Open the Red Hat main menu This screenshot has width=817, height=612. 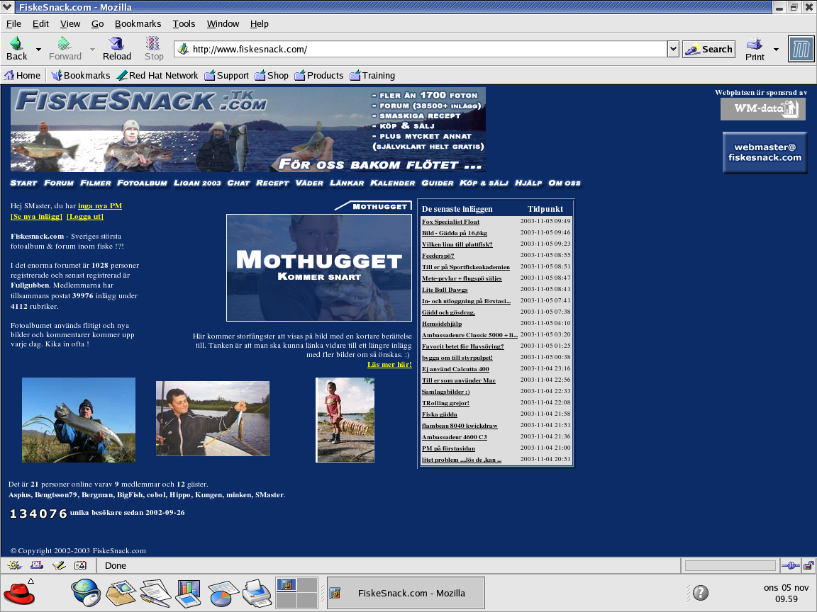tap(19, 592)
